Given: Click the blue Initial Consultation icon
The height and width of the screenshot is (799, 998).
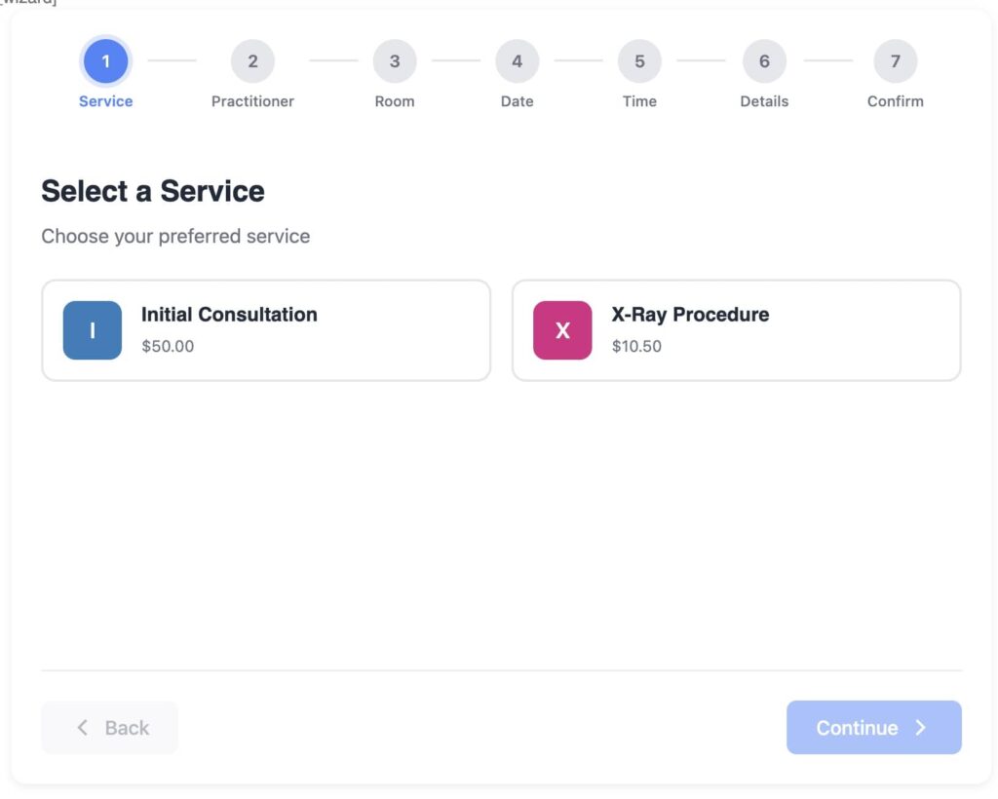Looking at the screenshot, I should 93,330.
